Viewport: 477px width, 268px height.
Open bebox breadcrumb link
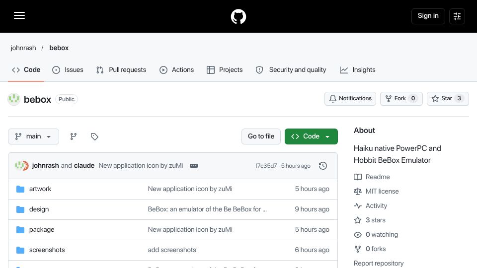point(59,48)
